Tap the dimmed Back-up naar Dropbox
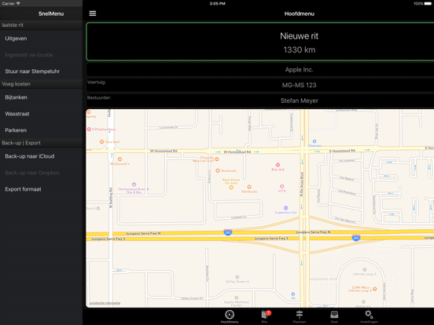This screenshot has height=325, width=434. pos(41,173)
